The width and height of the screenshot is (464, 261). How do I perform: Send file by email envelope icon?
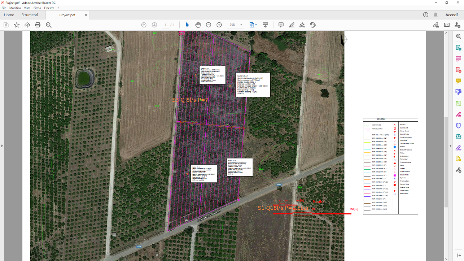coord(447,25)
